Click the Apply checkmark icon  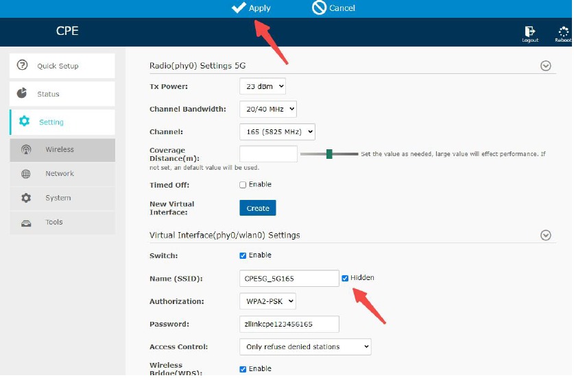(239, 8)
